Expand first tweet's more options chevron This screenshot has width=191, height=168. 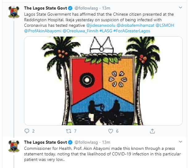click(x=181, y=7)
